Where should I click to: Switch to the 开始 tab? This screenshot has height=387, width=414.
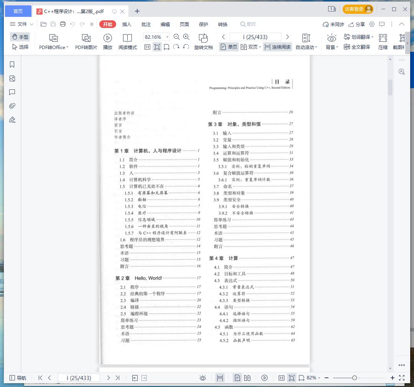pos(108,24)
